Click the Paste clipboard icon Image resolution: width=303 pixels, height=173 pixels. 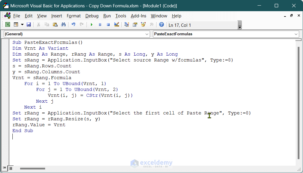(x=55, y=25)
